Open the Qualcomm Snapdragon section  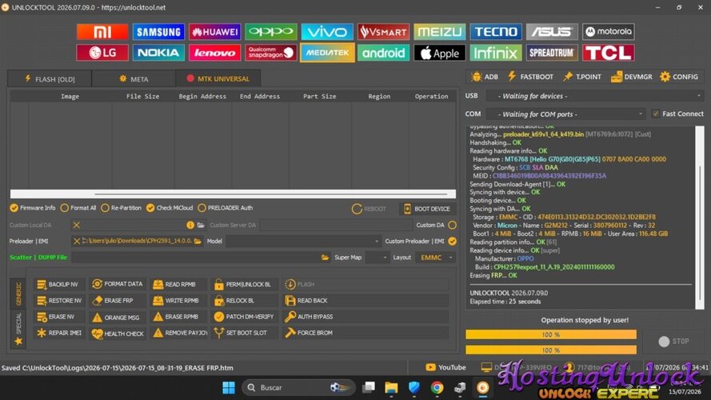coord(270,53)
